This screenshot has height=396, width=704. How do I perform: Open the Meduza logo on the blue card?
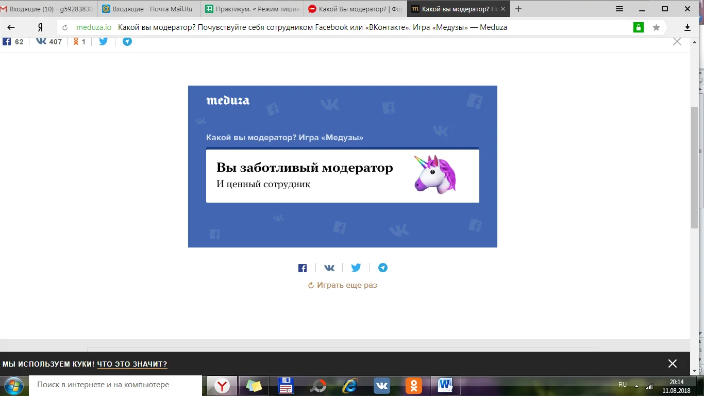(228, 101)
